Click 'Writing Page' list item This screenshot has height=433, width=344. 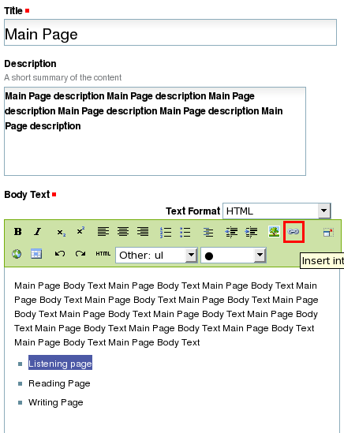click(55, 402)
